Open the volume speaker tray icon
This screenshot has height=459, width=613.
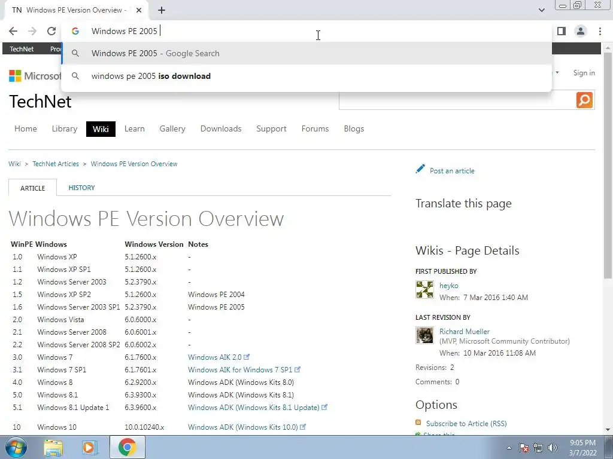point(553,448)
